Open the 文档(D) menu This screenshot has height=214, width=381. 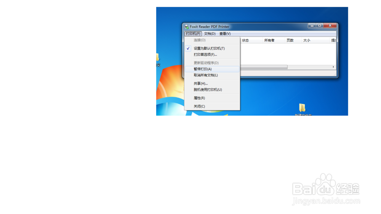pyautogui.click(x=210, y=34)
